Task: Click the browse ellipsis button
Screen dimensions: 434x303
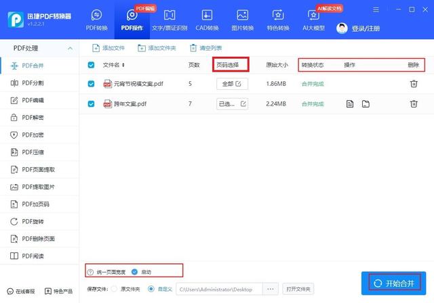Action: pyautogui.click(x=271, y=289)
